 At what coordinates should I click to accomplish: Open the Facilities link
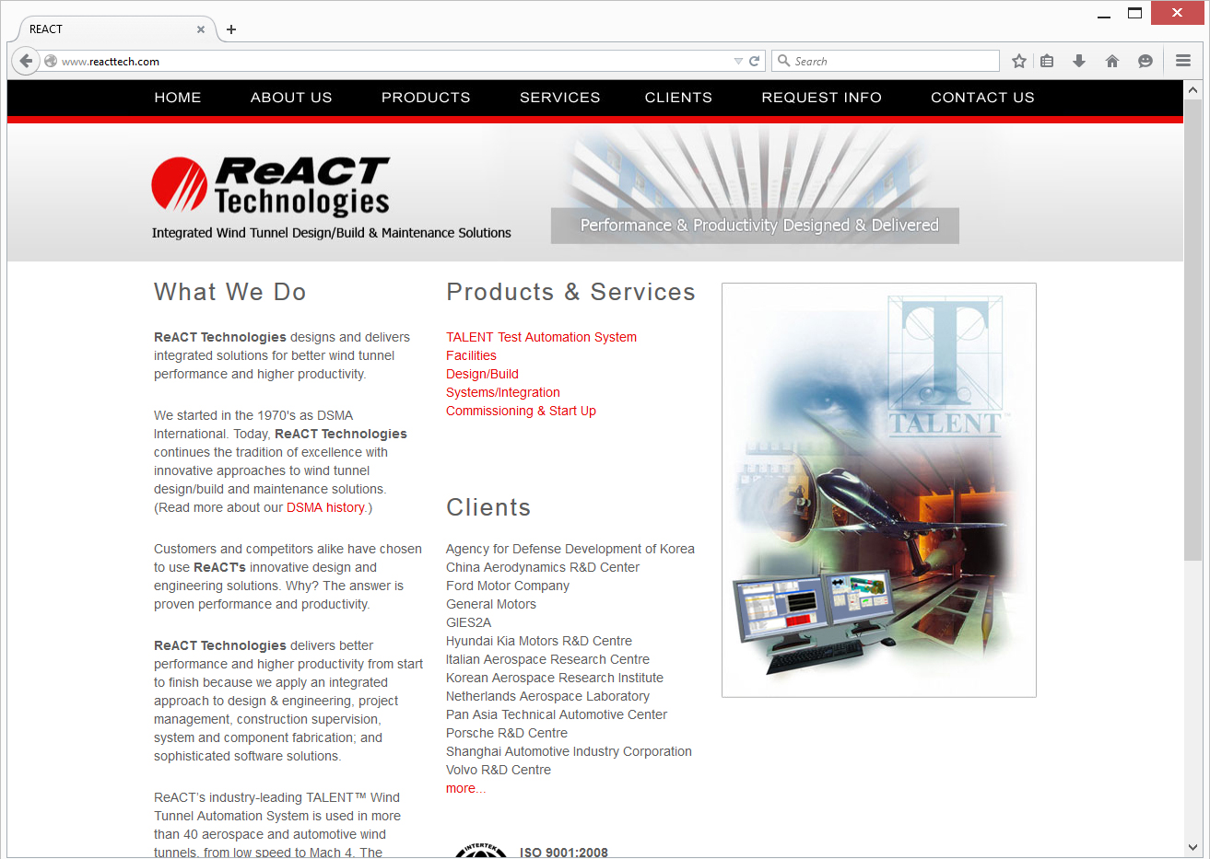[x=471, y=355]
